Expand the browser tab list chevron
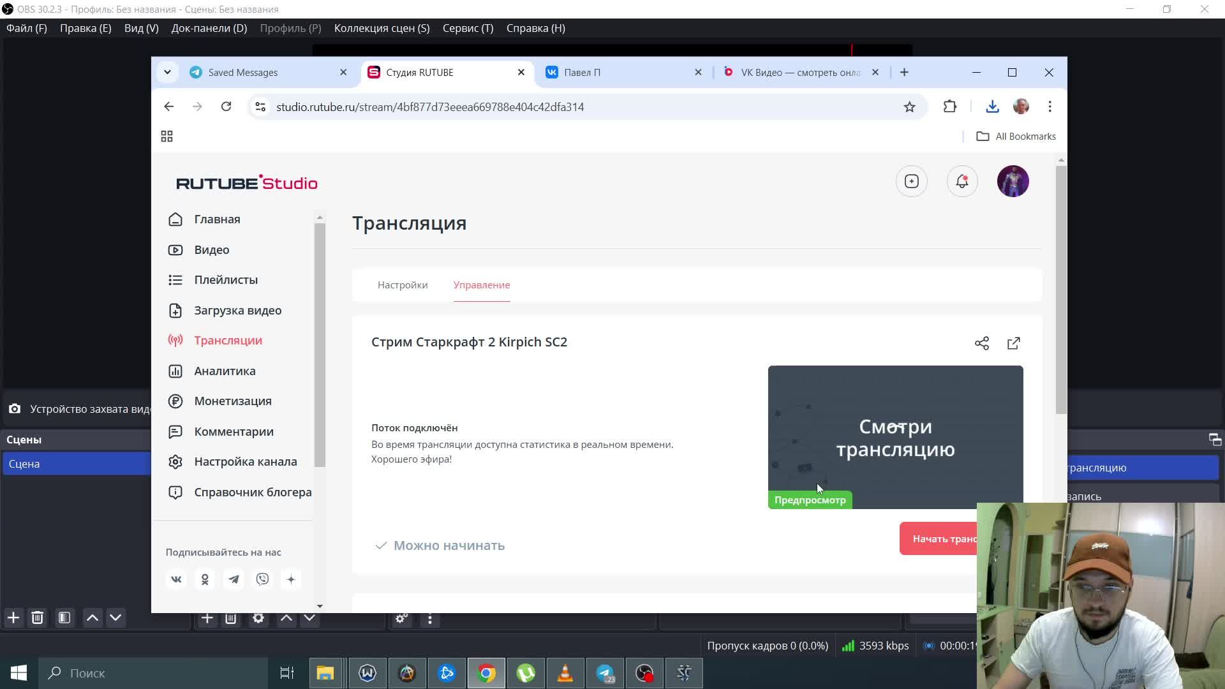 [167, 72]
